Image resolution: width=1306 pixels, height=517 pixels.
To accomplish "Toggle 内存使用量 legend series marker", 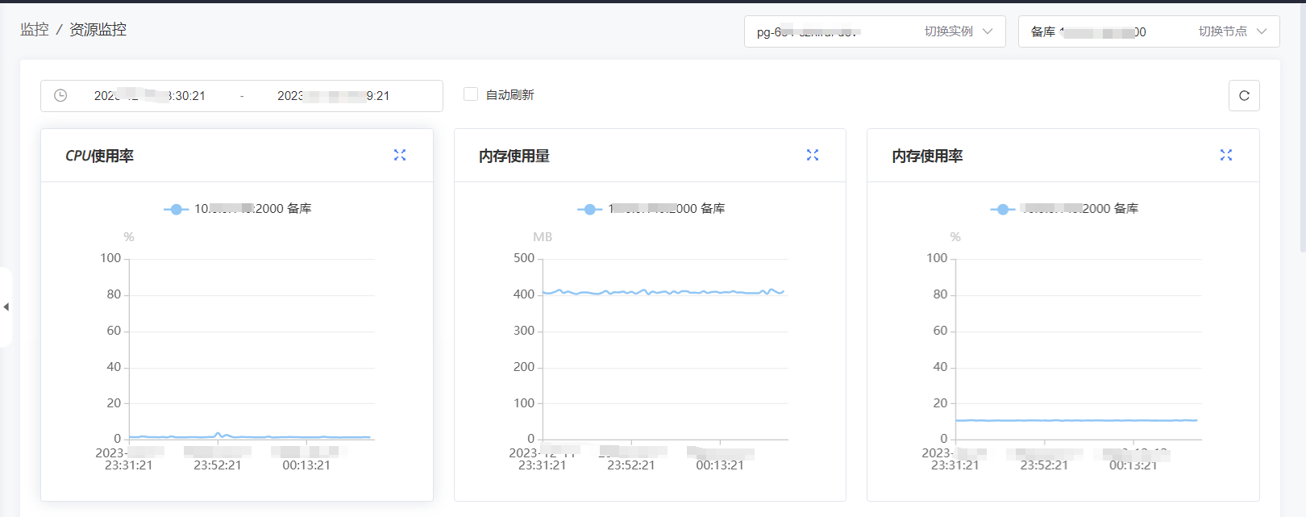I will click(x=589, y=209).
